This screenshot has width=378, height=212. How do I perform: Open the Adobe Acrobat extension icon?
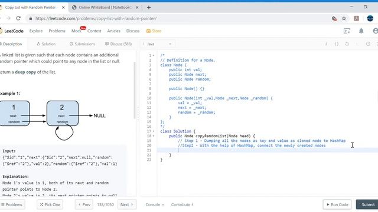[x=356, y=18]
